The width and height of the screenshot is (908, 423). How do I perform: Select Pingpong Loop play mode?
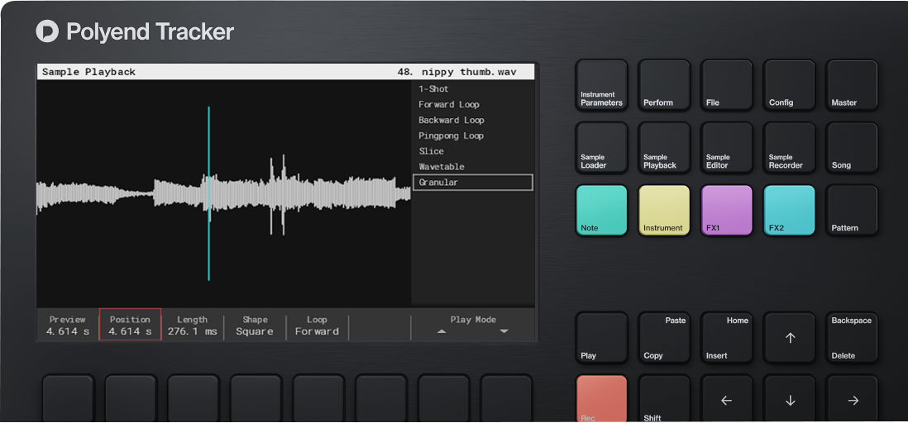[472, 136]
